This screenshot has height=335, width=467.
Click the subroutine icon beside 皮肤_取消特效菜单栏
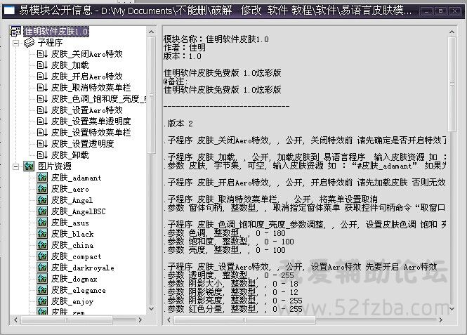42,88
